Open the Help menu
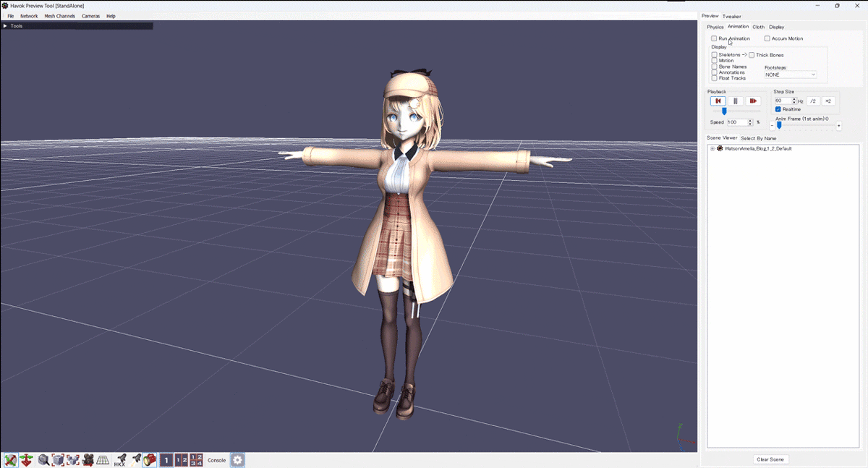This screenshot has width=868, height=468. [x=111, y=16]
